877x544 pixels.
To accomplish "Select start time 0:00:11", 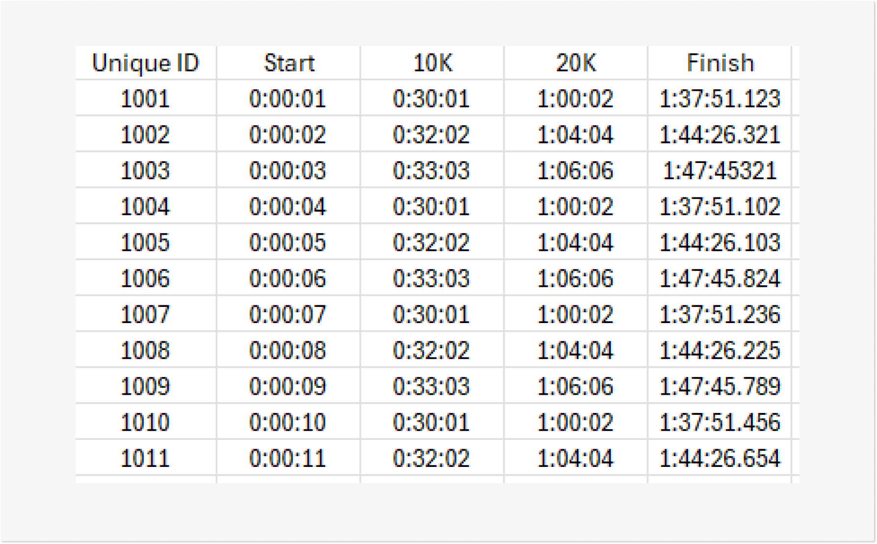I will [288, 458].
